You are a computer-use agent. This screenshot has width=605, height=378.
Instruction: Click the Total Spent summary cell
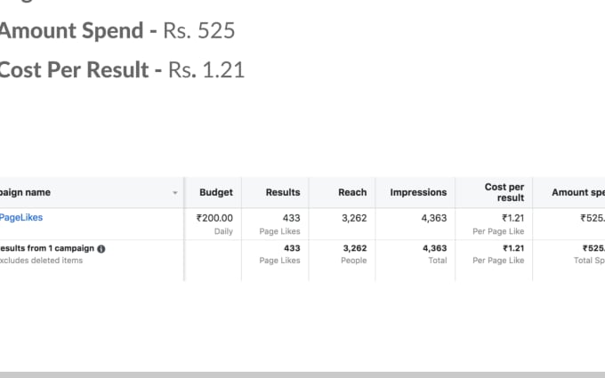point(590,254)
